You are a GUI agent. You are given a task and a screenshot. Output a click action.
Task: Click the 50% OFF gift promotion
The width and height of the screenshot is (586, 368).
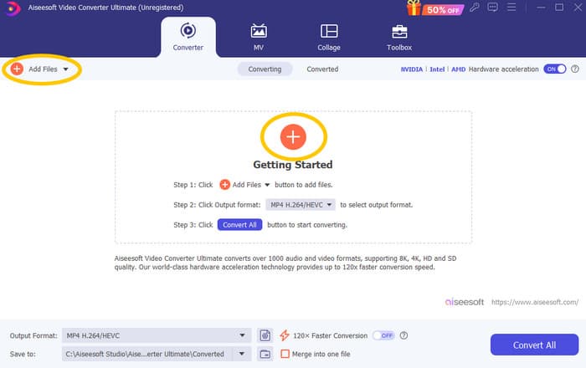(x=435, y=8)
